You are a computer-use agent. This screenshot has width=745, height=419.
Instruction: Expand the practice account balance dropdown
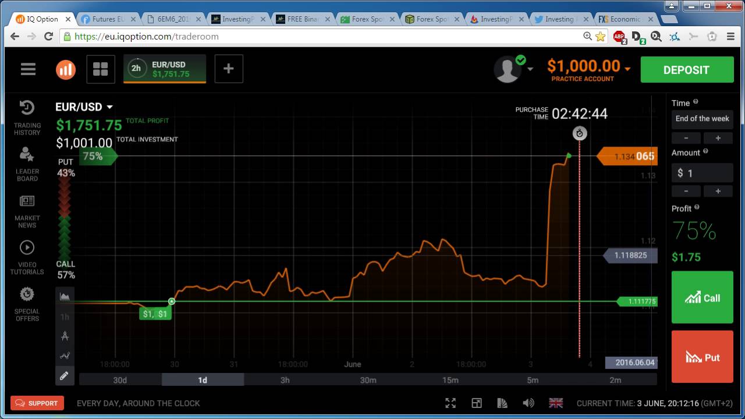[627, 69]
